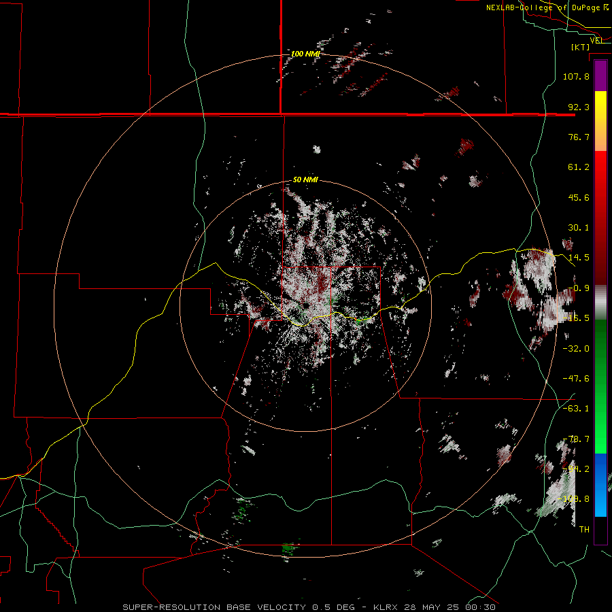Click the -63.1 velocity scale value
The width and height of the screenshot is (612, 612).
pos(576,409)
